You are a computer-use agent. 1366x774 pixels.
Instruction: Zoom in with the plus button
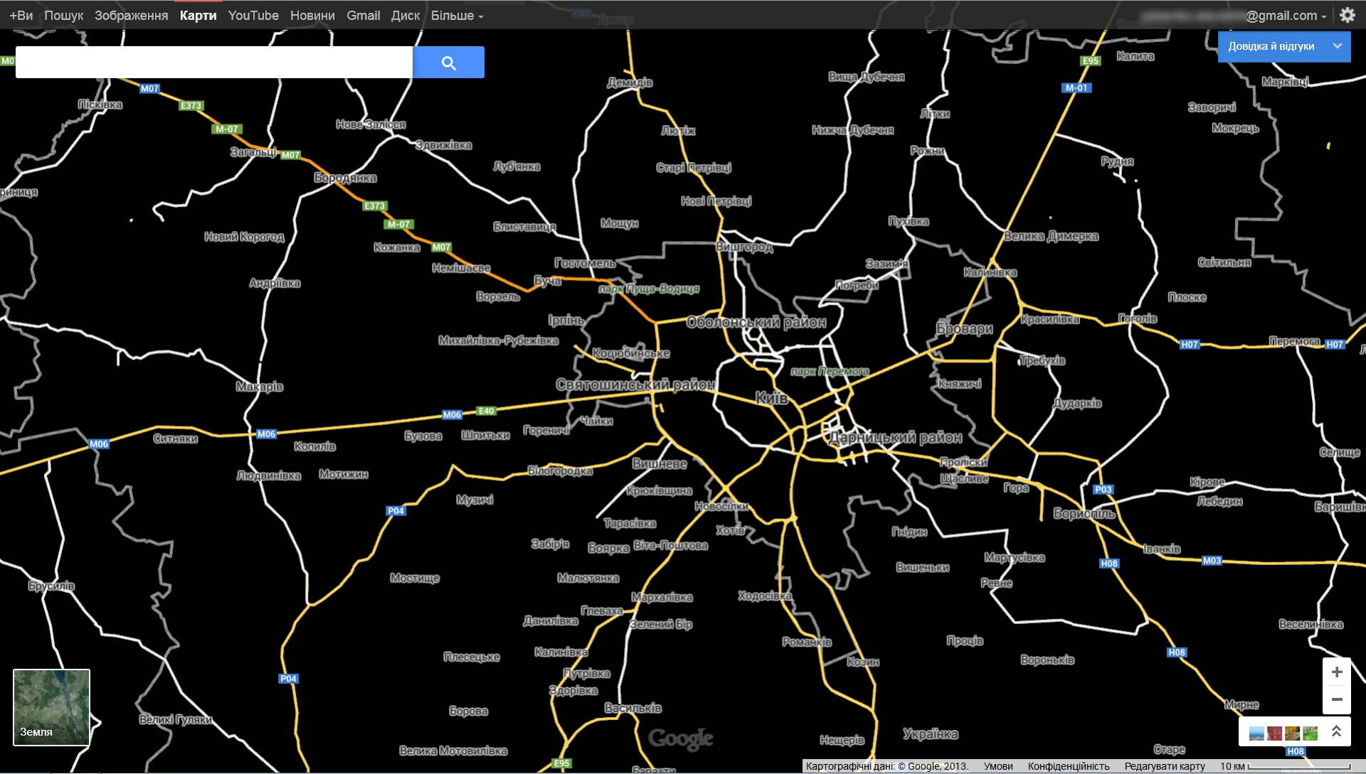[1337, 672]
